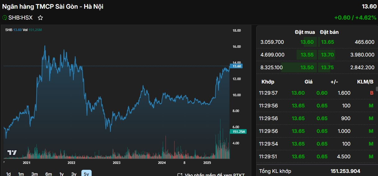Select the active 5y range tab
378x176 pixels.
(x=86, y=174)
